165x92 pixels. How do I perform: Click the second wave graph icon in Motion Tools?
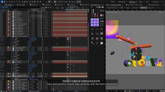coord(97,29)
